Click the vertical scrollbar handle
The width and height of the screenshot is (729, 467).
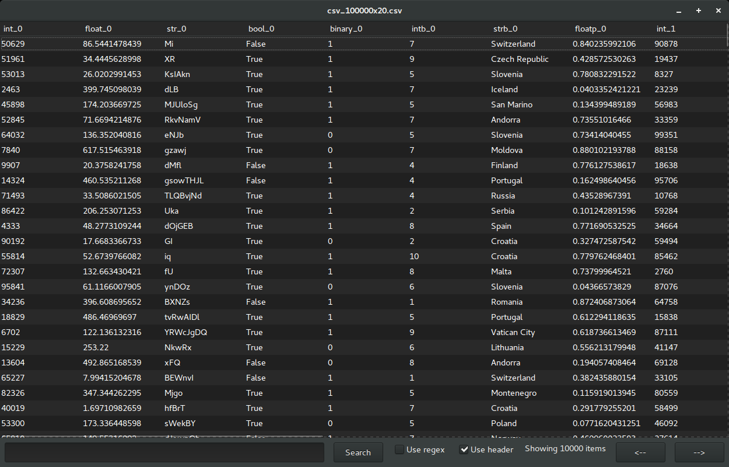pyautogui.click(x=727, y=34)
